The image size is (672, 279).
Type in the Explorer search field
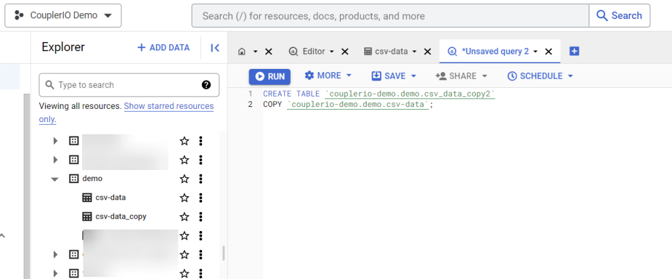click(129, 85)
